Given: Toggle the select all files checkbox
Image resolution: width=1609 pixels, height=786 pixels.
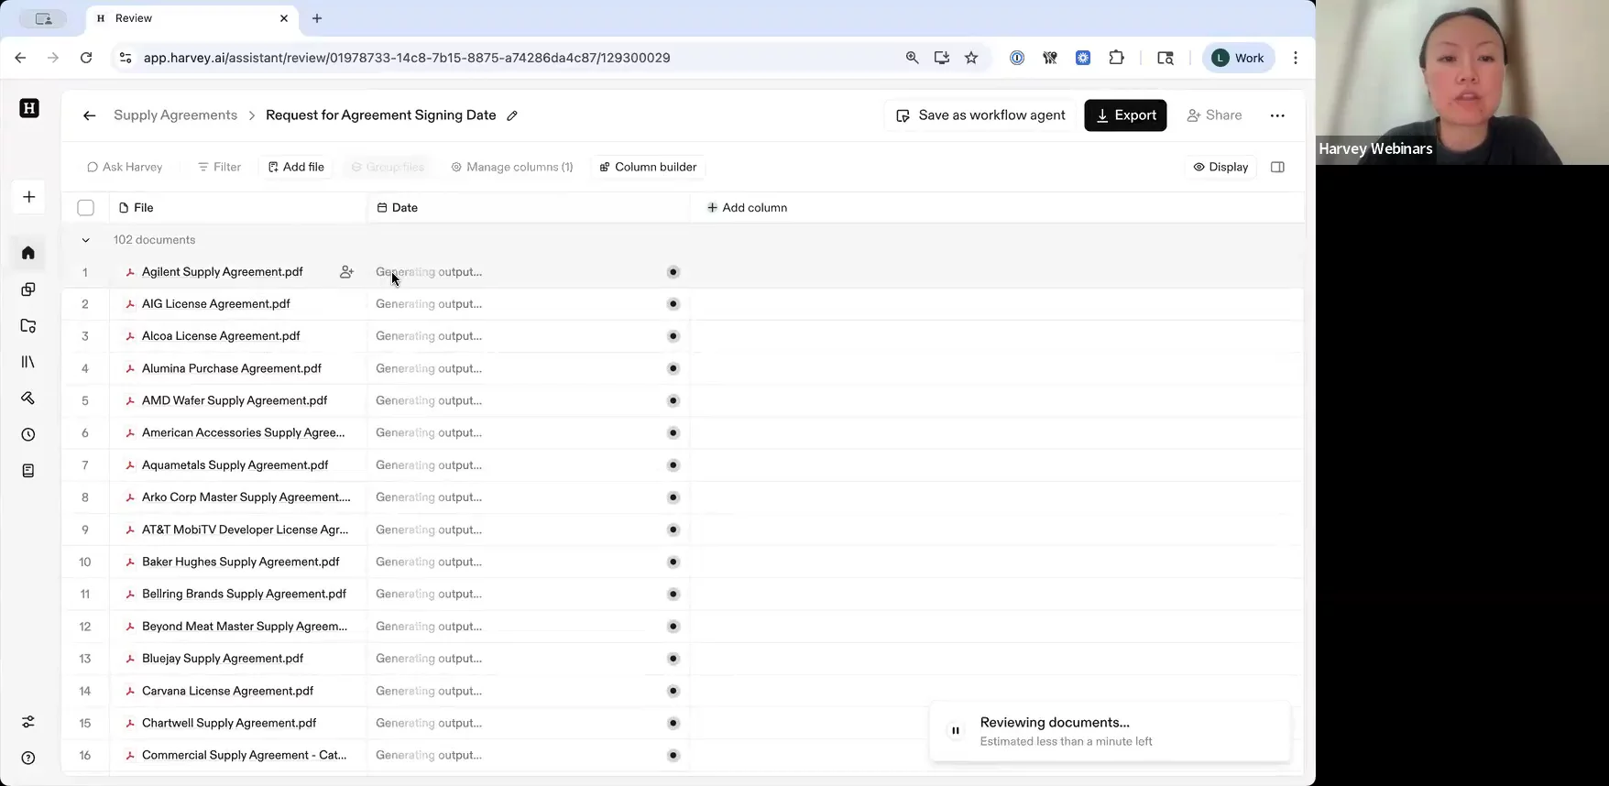Looking at the screenshot, I should 86,208.
